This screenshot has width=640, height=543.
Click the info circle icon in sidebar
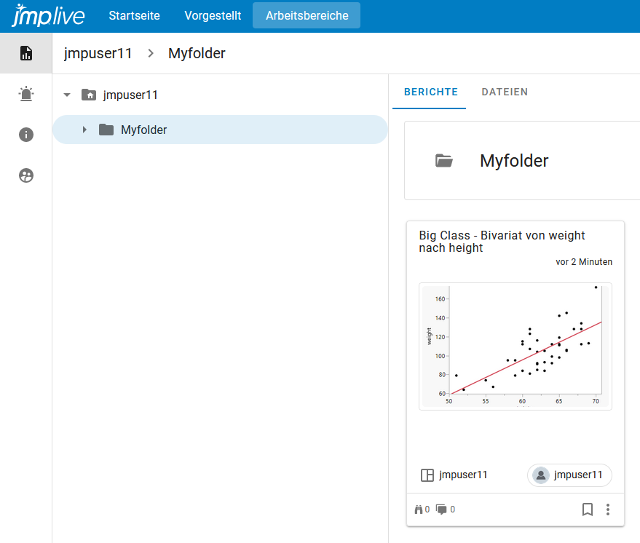click(26, 135)
